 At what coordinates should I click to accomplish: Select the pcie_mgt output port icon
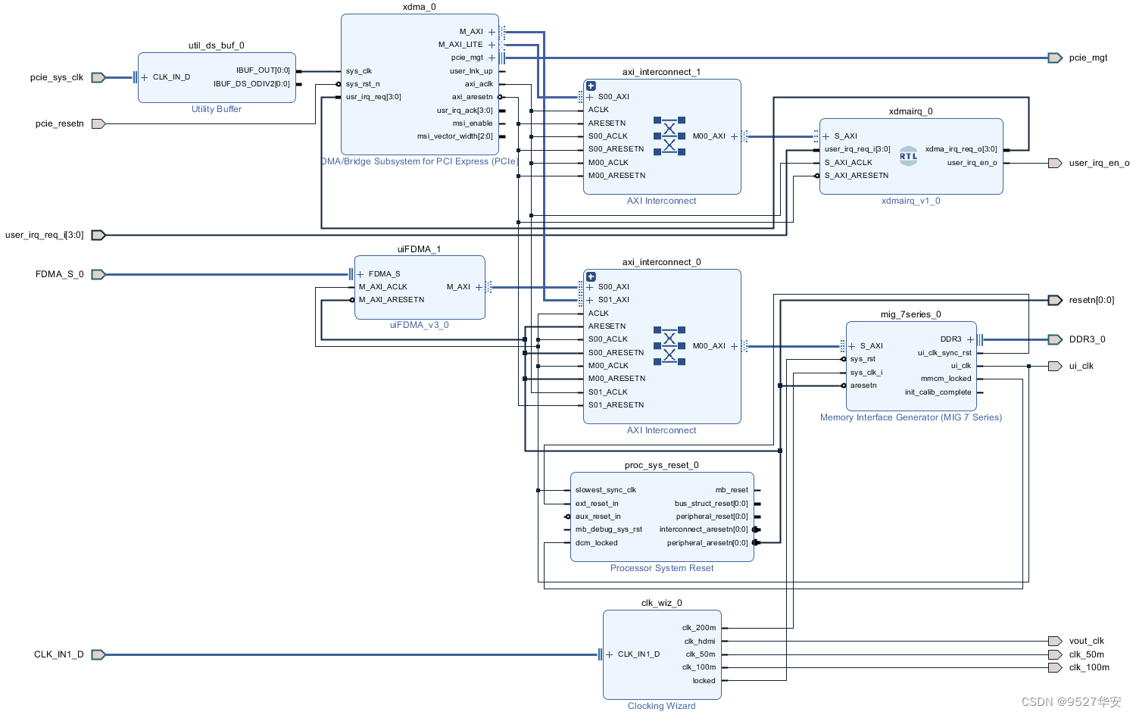pos(1055,58)
